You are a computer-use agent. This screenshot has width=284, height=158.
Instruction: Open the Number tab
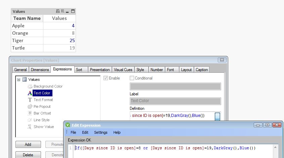157,70
